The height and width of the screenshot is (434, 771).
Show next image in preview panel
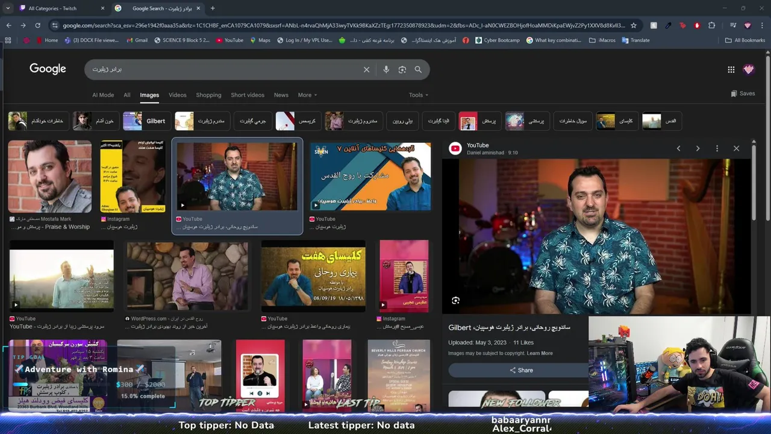click(x=698, y=148)
